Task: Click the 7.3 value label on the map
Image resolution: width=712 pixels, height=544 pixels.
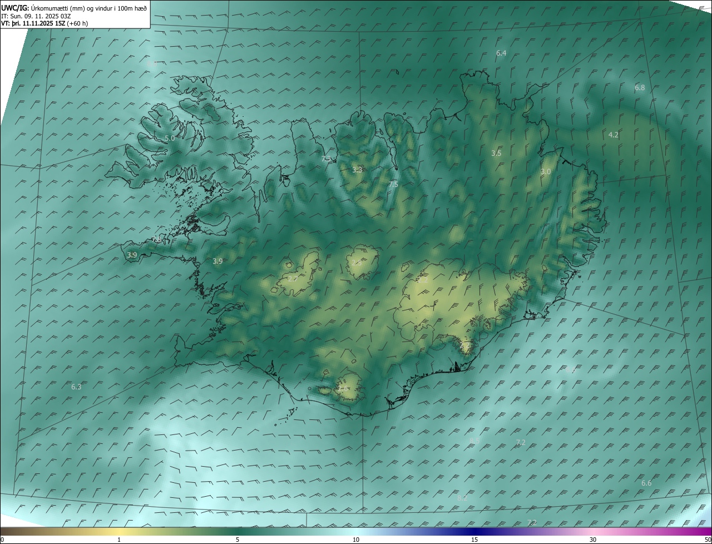Action: click(x=326, y=159)
